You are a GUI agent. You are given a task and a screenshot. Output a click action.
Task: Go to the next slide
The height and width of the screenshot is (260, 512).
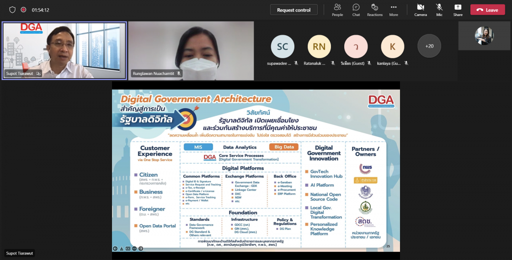[x=141, y=249]
